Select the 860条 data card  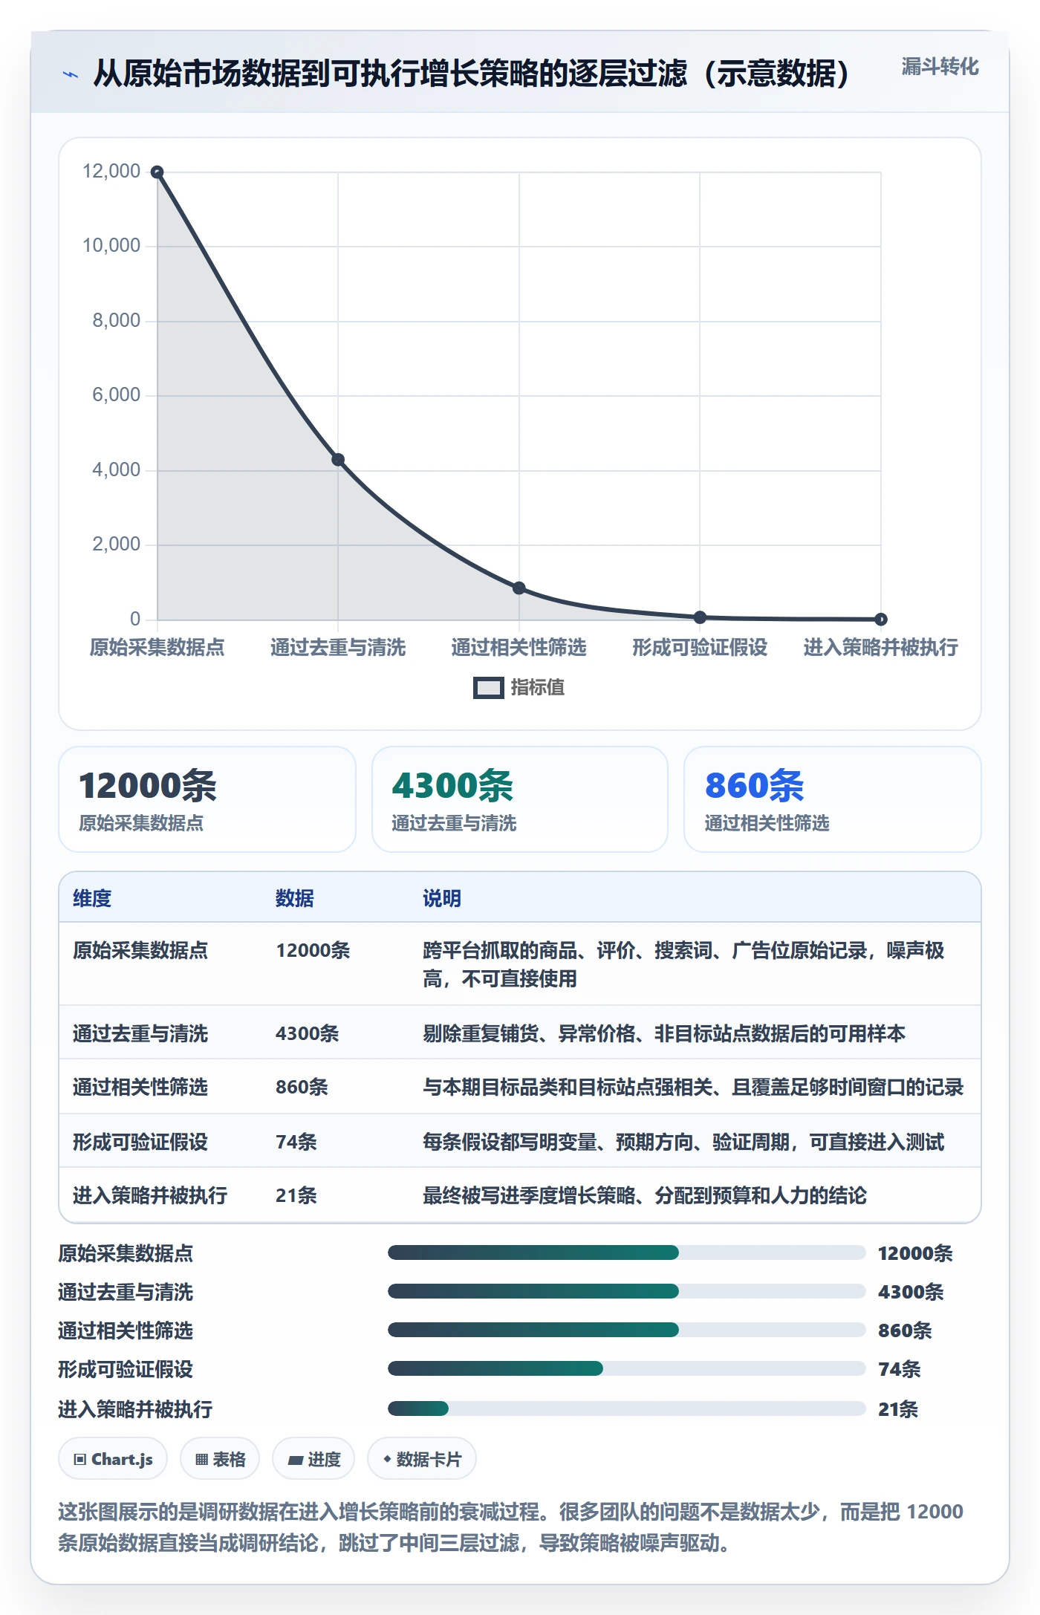click(833, 799)
